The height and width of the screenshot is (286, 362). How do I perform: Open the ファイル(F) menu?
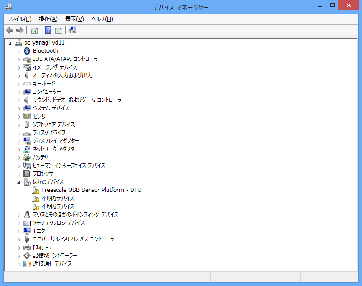coord(20,19)
